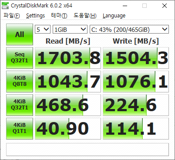Click the Seq write result 1504.3
The width and height of the screenshot is (175, 160).
136,58
